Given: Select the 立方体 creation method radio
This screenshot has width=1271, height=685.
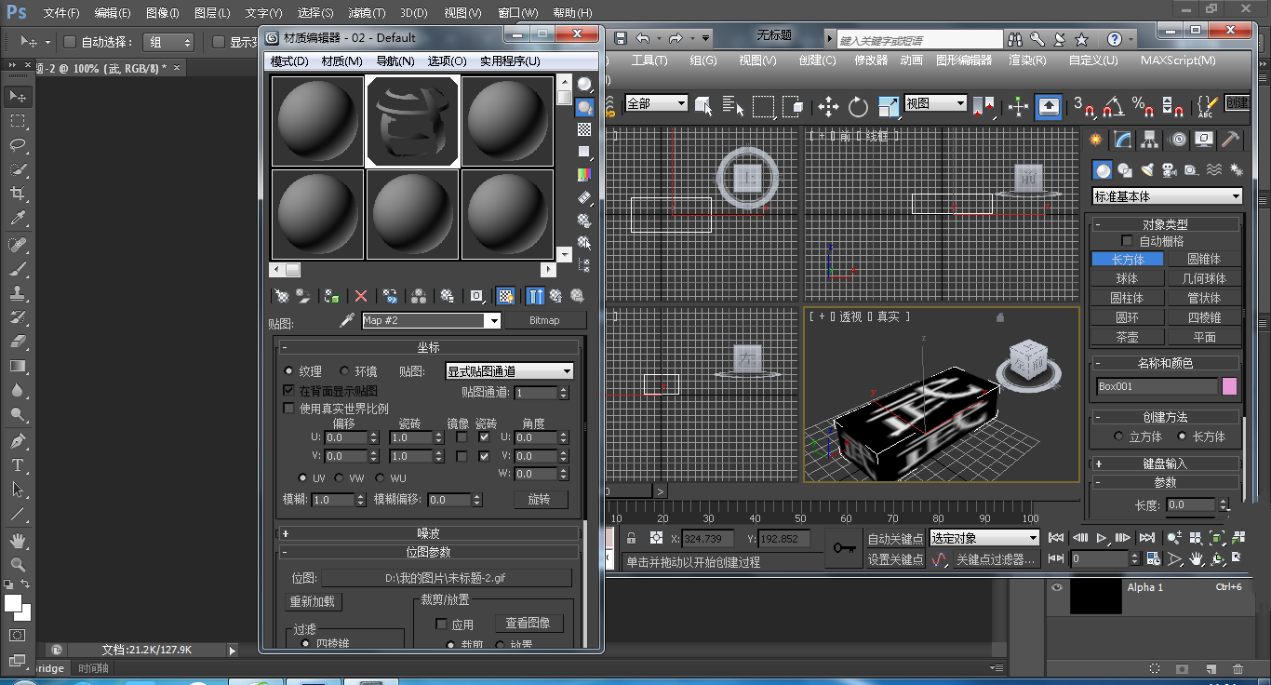Looking at the screenshot, I should pos(1118,437).
